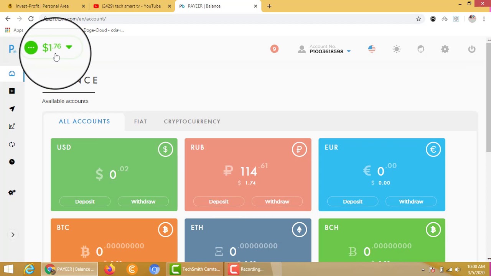The width and height of the screenshot is (491, 276).
Task: Click Deposit on the RUB card
Action: tap(219, 202)
